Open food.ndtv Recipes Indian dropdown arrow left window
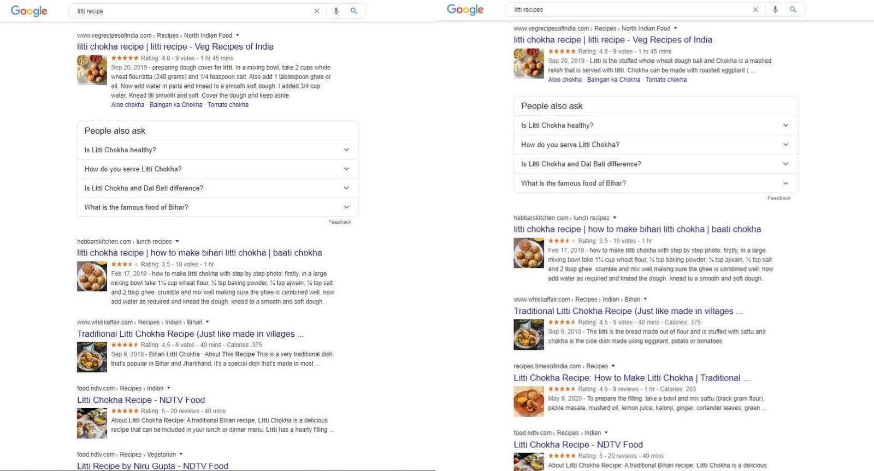 click(x=168, y=388)
